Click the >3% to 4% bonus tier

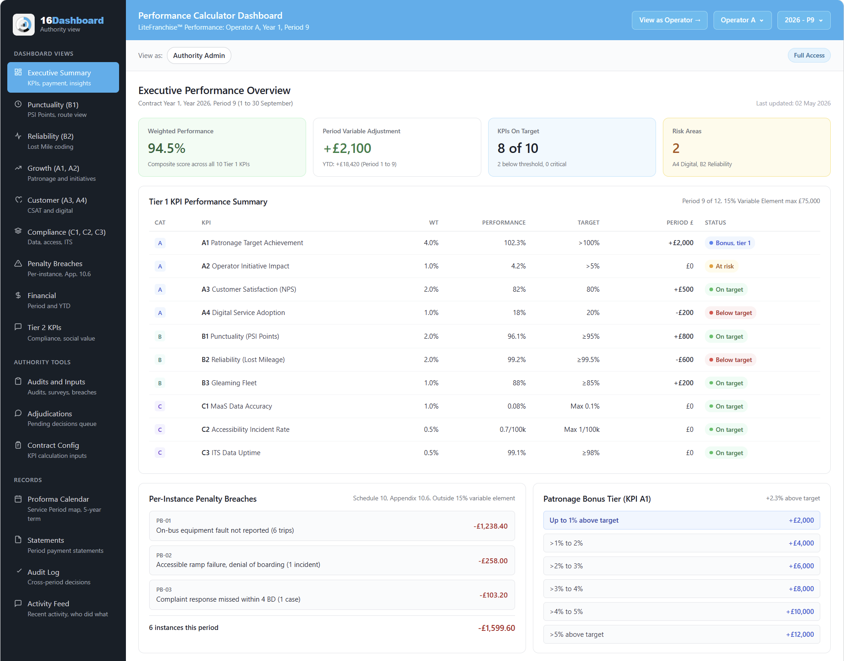[682, 589]
